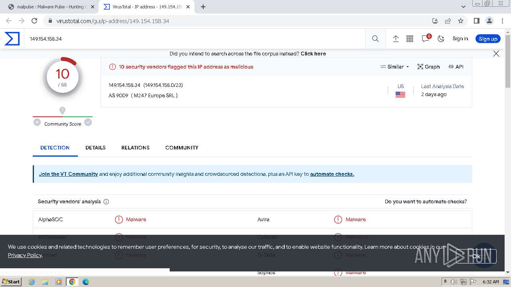The width and height of the screenshot is (511, 287).
Task: Click the system tray volume icon
Action: pos(454,282)
